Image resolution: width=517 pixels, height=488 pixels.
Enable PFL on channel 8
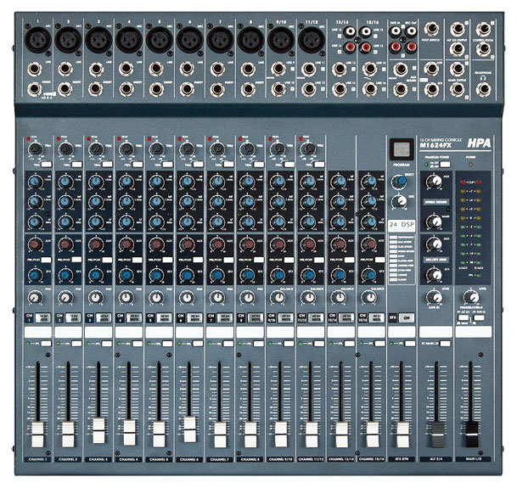pyautogui.click(x=258, y=344)
